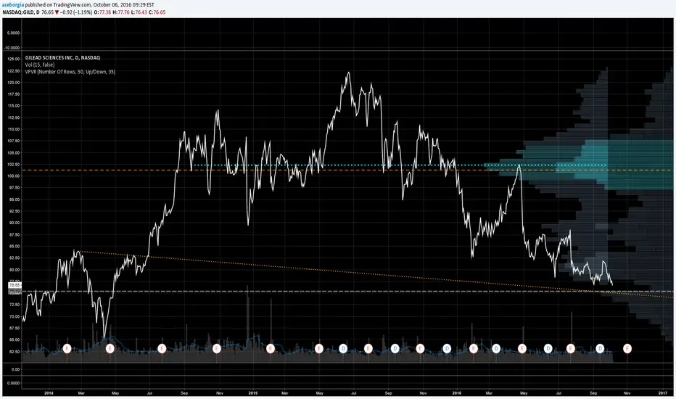The image size is (676, 399).
Task: Click the GILEAD SCIENCES INC, D, NASDAQ legend title
Action: pyautogui.click(x=62, y=58)
